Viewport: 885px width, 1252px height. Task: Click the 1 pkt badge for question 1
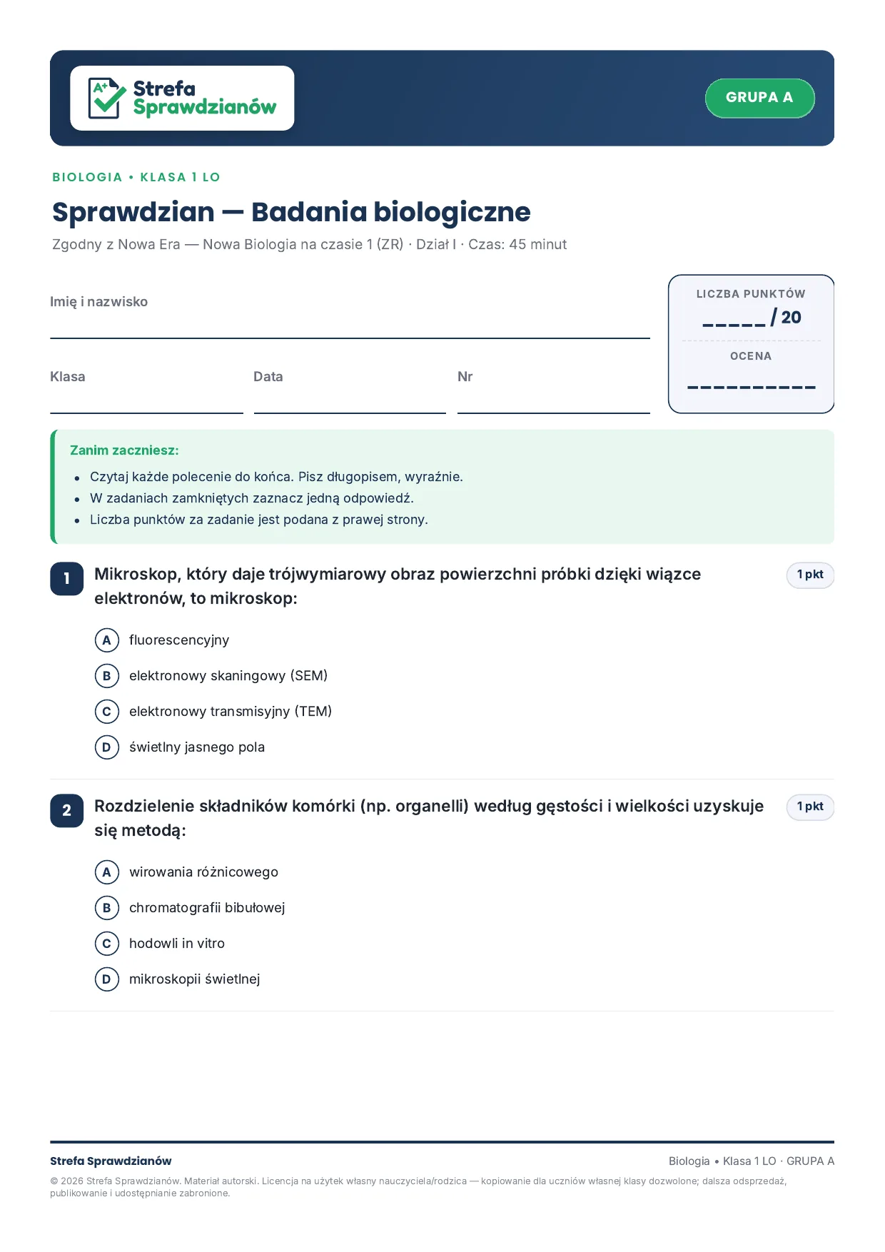[x=810, y=575]
